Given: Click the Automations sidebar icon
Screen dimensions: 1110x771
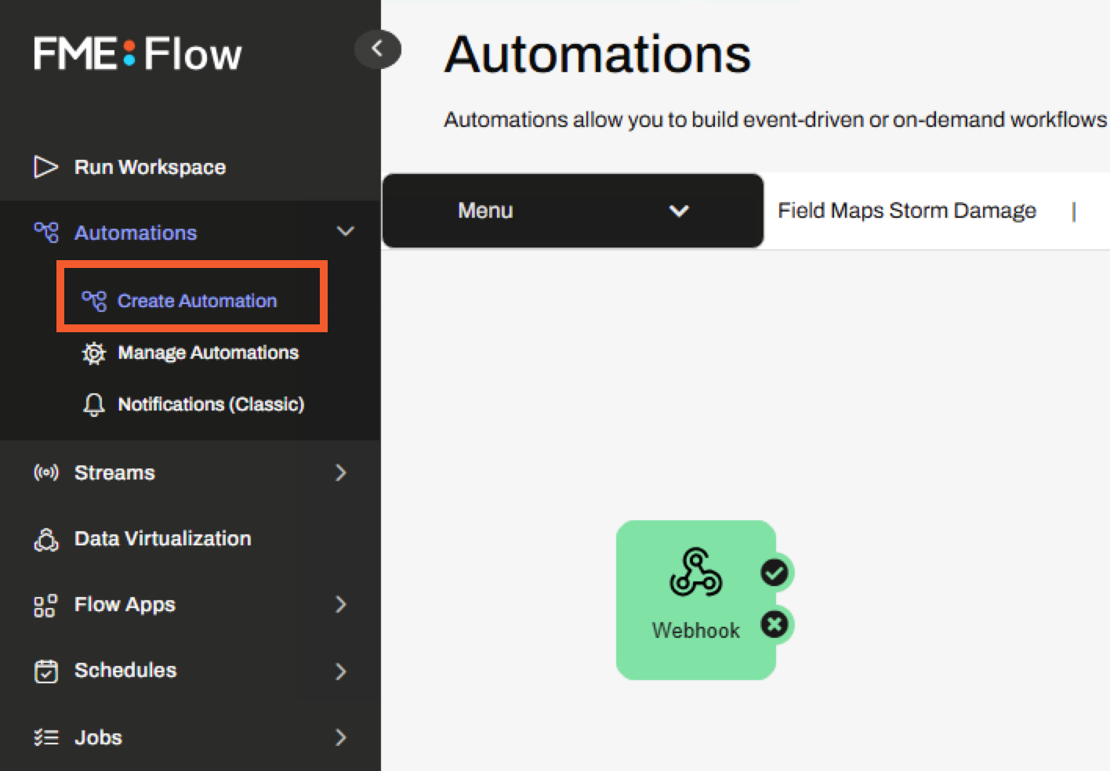Looking at the screenshot, I should (46, 232).
